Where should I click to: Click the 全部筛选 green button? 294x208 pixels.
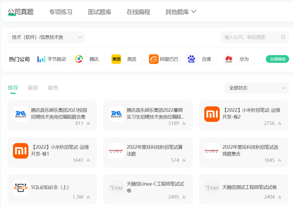[x=277, y=59]
